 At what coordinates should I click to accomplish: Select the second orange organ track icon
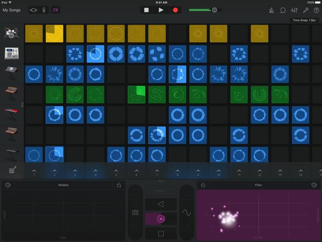pyautogui.click(x=11, y=133)
